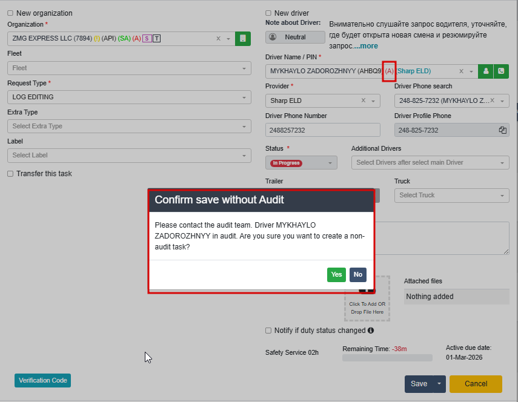
Task: Click the Remaining Time progress bar
Action: [387, 358]
